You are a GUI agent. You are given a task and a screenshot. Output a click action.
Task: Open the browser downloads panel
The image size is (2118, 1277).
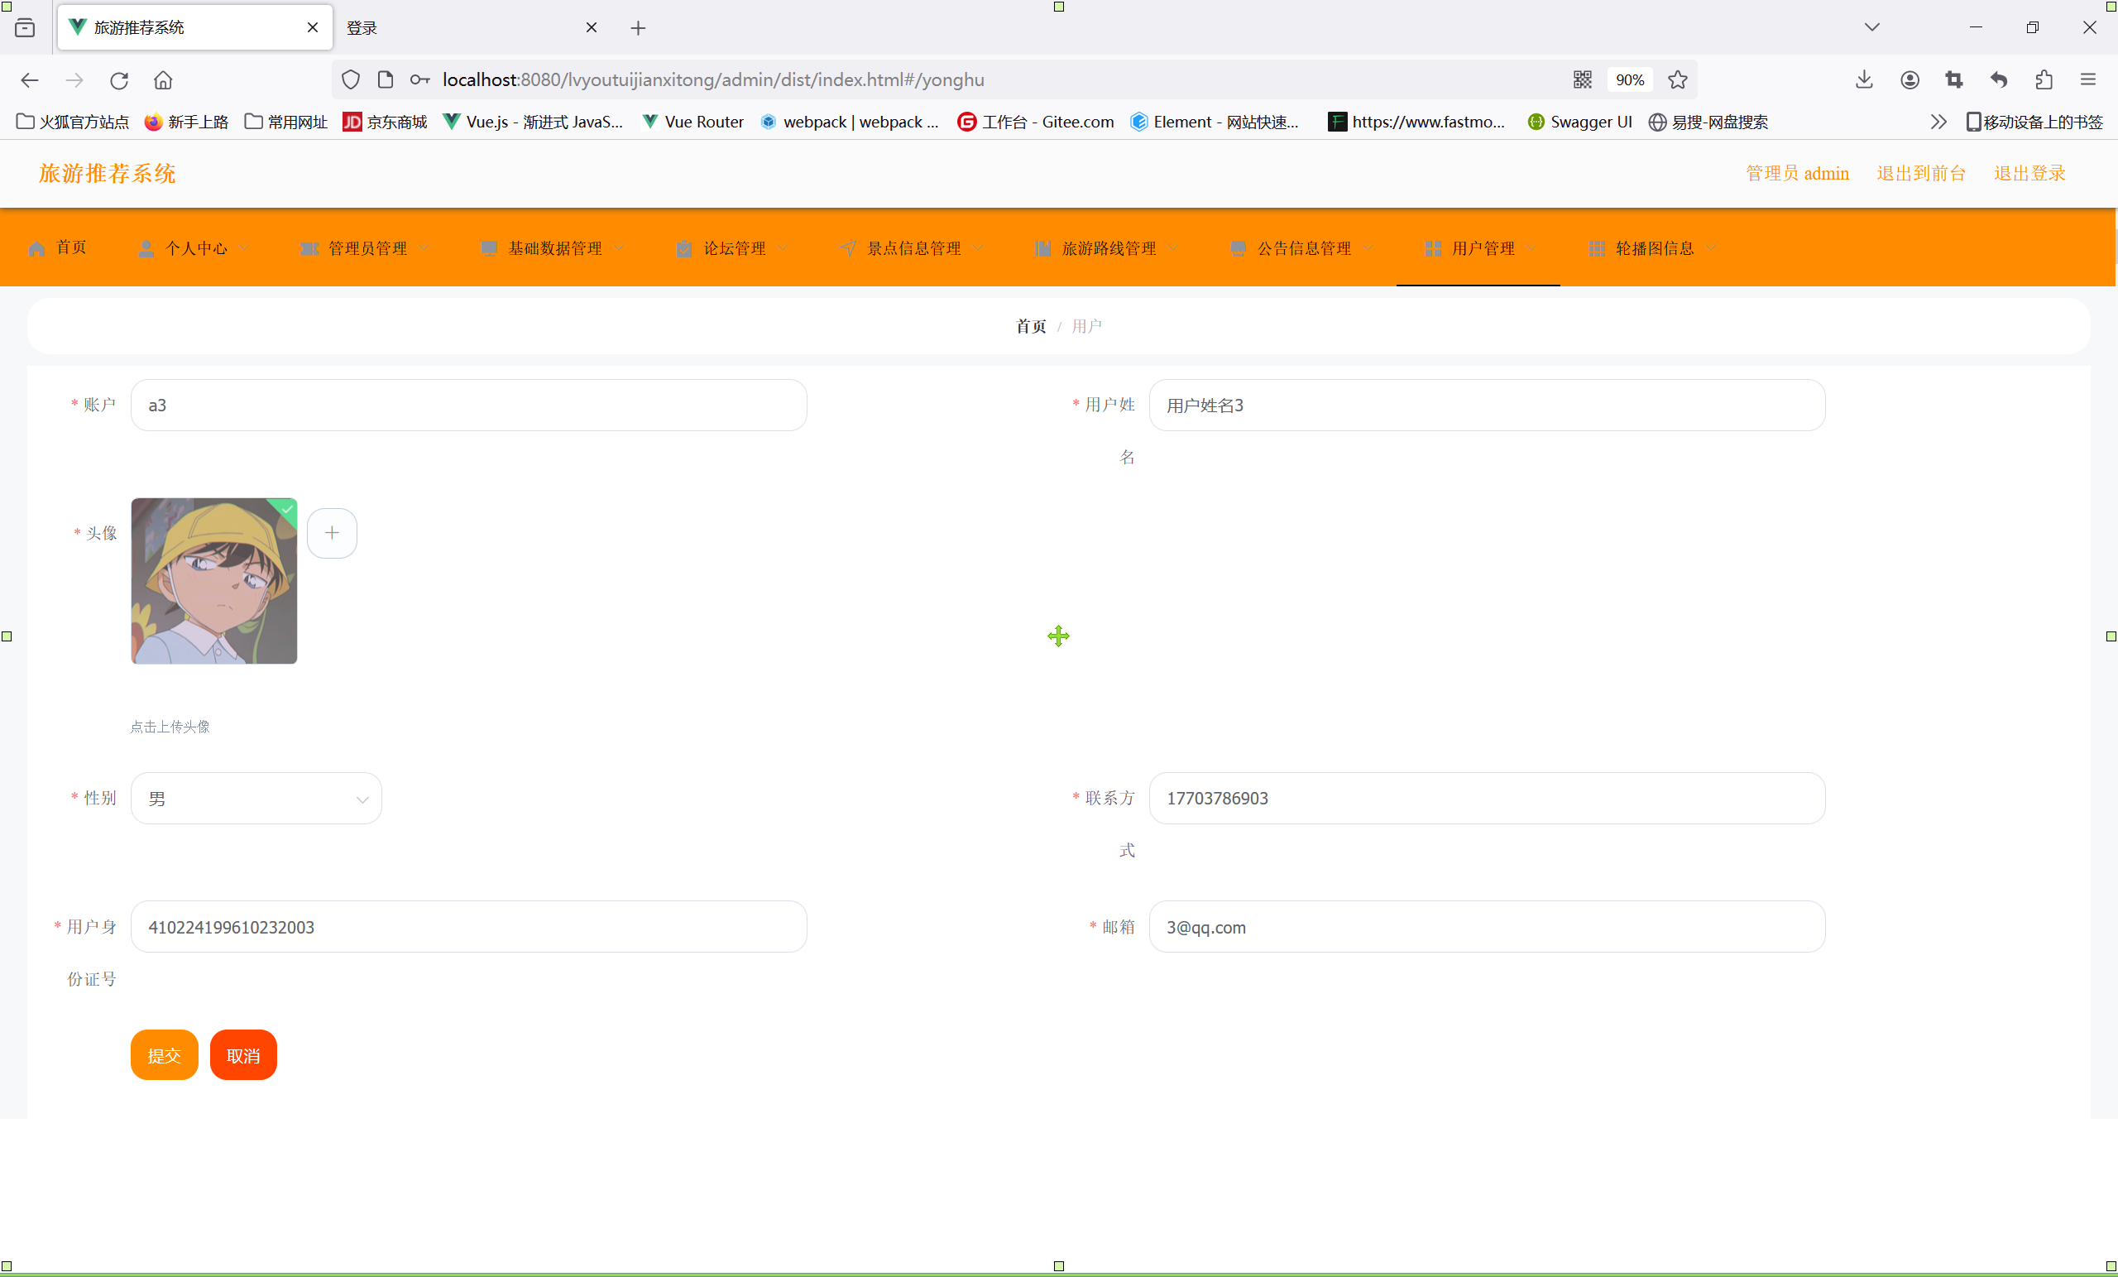(x=1863, y=80)
